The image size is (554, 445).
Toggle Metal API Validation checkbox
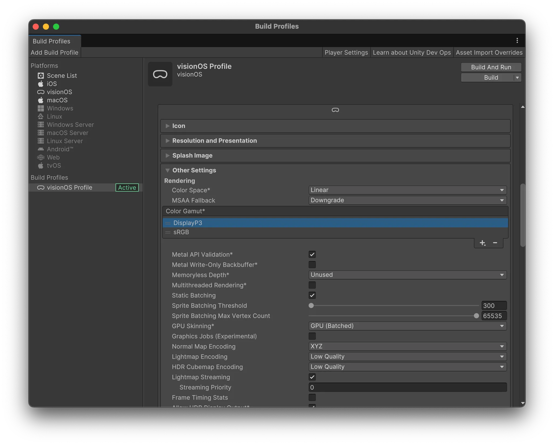[312, 254]
